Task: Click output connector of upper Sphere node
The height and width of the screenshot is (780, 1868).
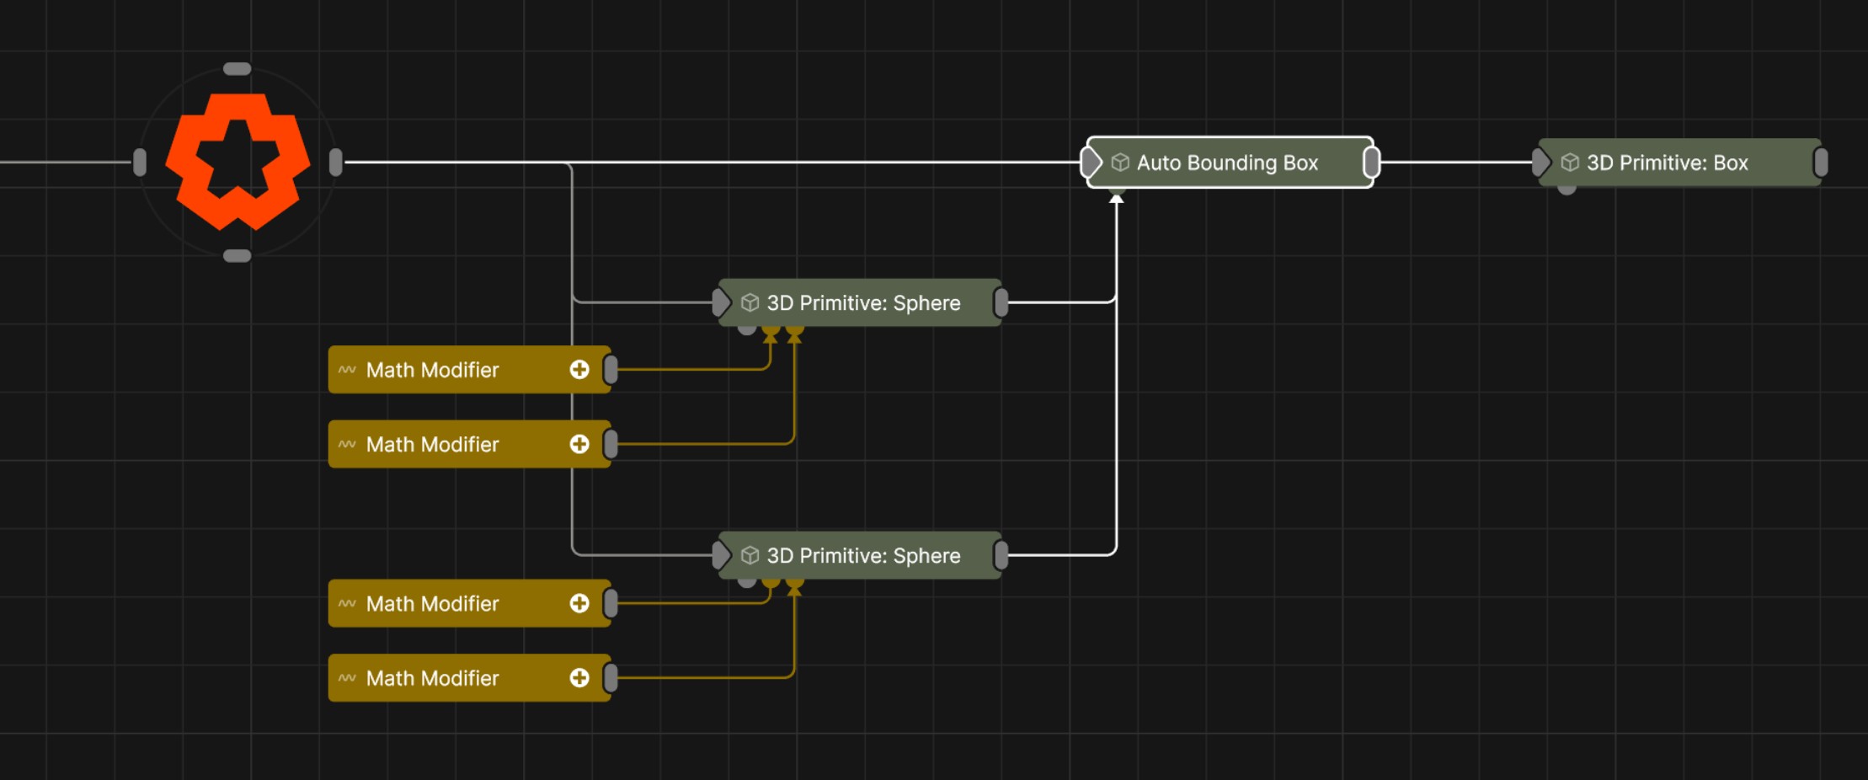Action: coord(1001,302)
